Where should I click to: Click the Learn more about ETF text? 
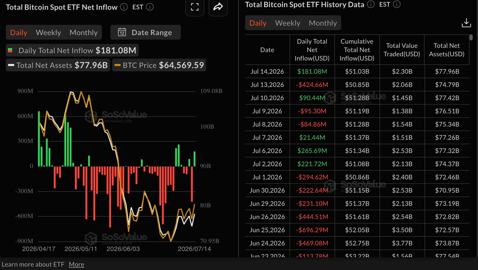[x=33, y=264]
